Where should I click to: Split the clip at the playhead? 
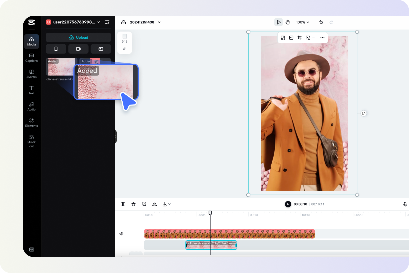click(x=123, y=204)
